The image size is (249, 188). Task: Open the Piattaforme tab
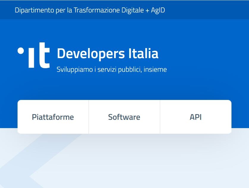click(x=53, y=117)
